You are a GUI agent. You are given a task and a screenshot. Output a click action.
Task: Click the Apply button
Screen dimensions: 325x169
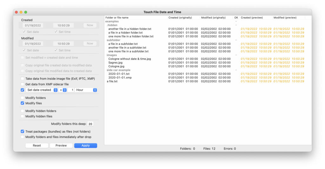click(x=86, y=145)
